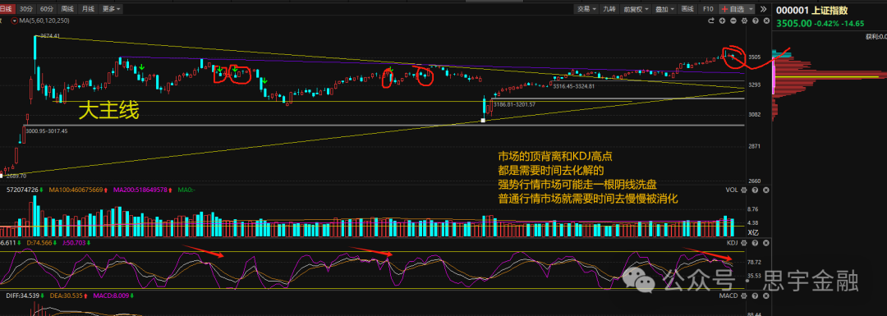Open the 前复权 adjustment dropdown

(636, 9)
